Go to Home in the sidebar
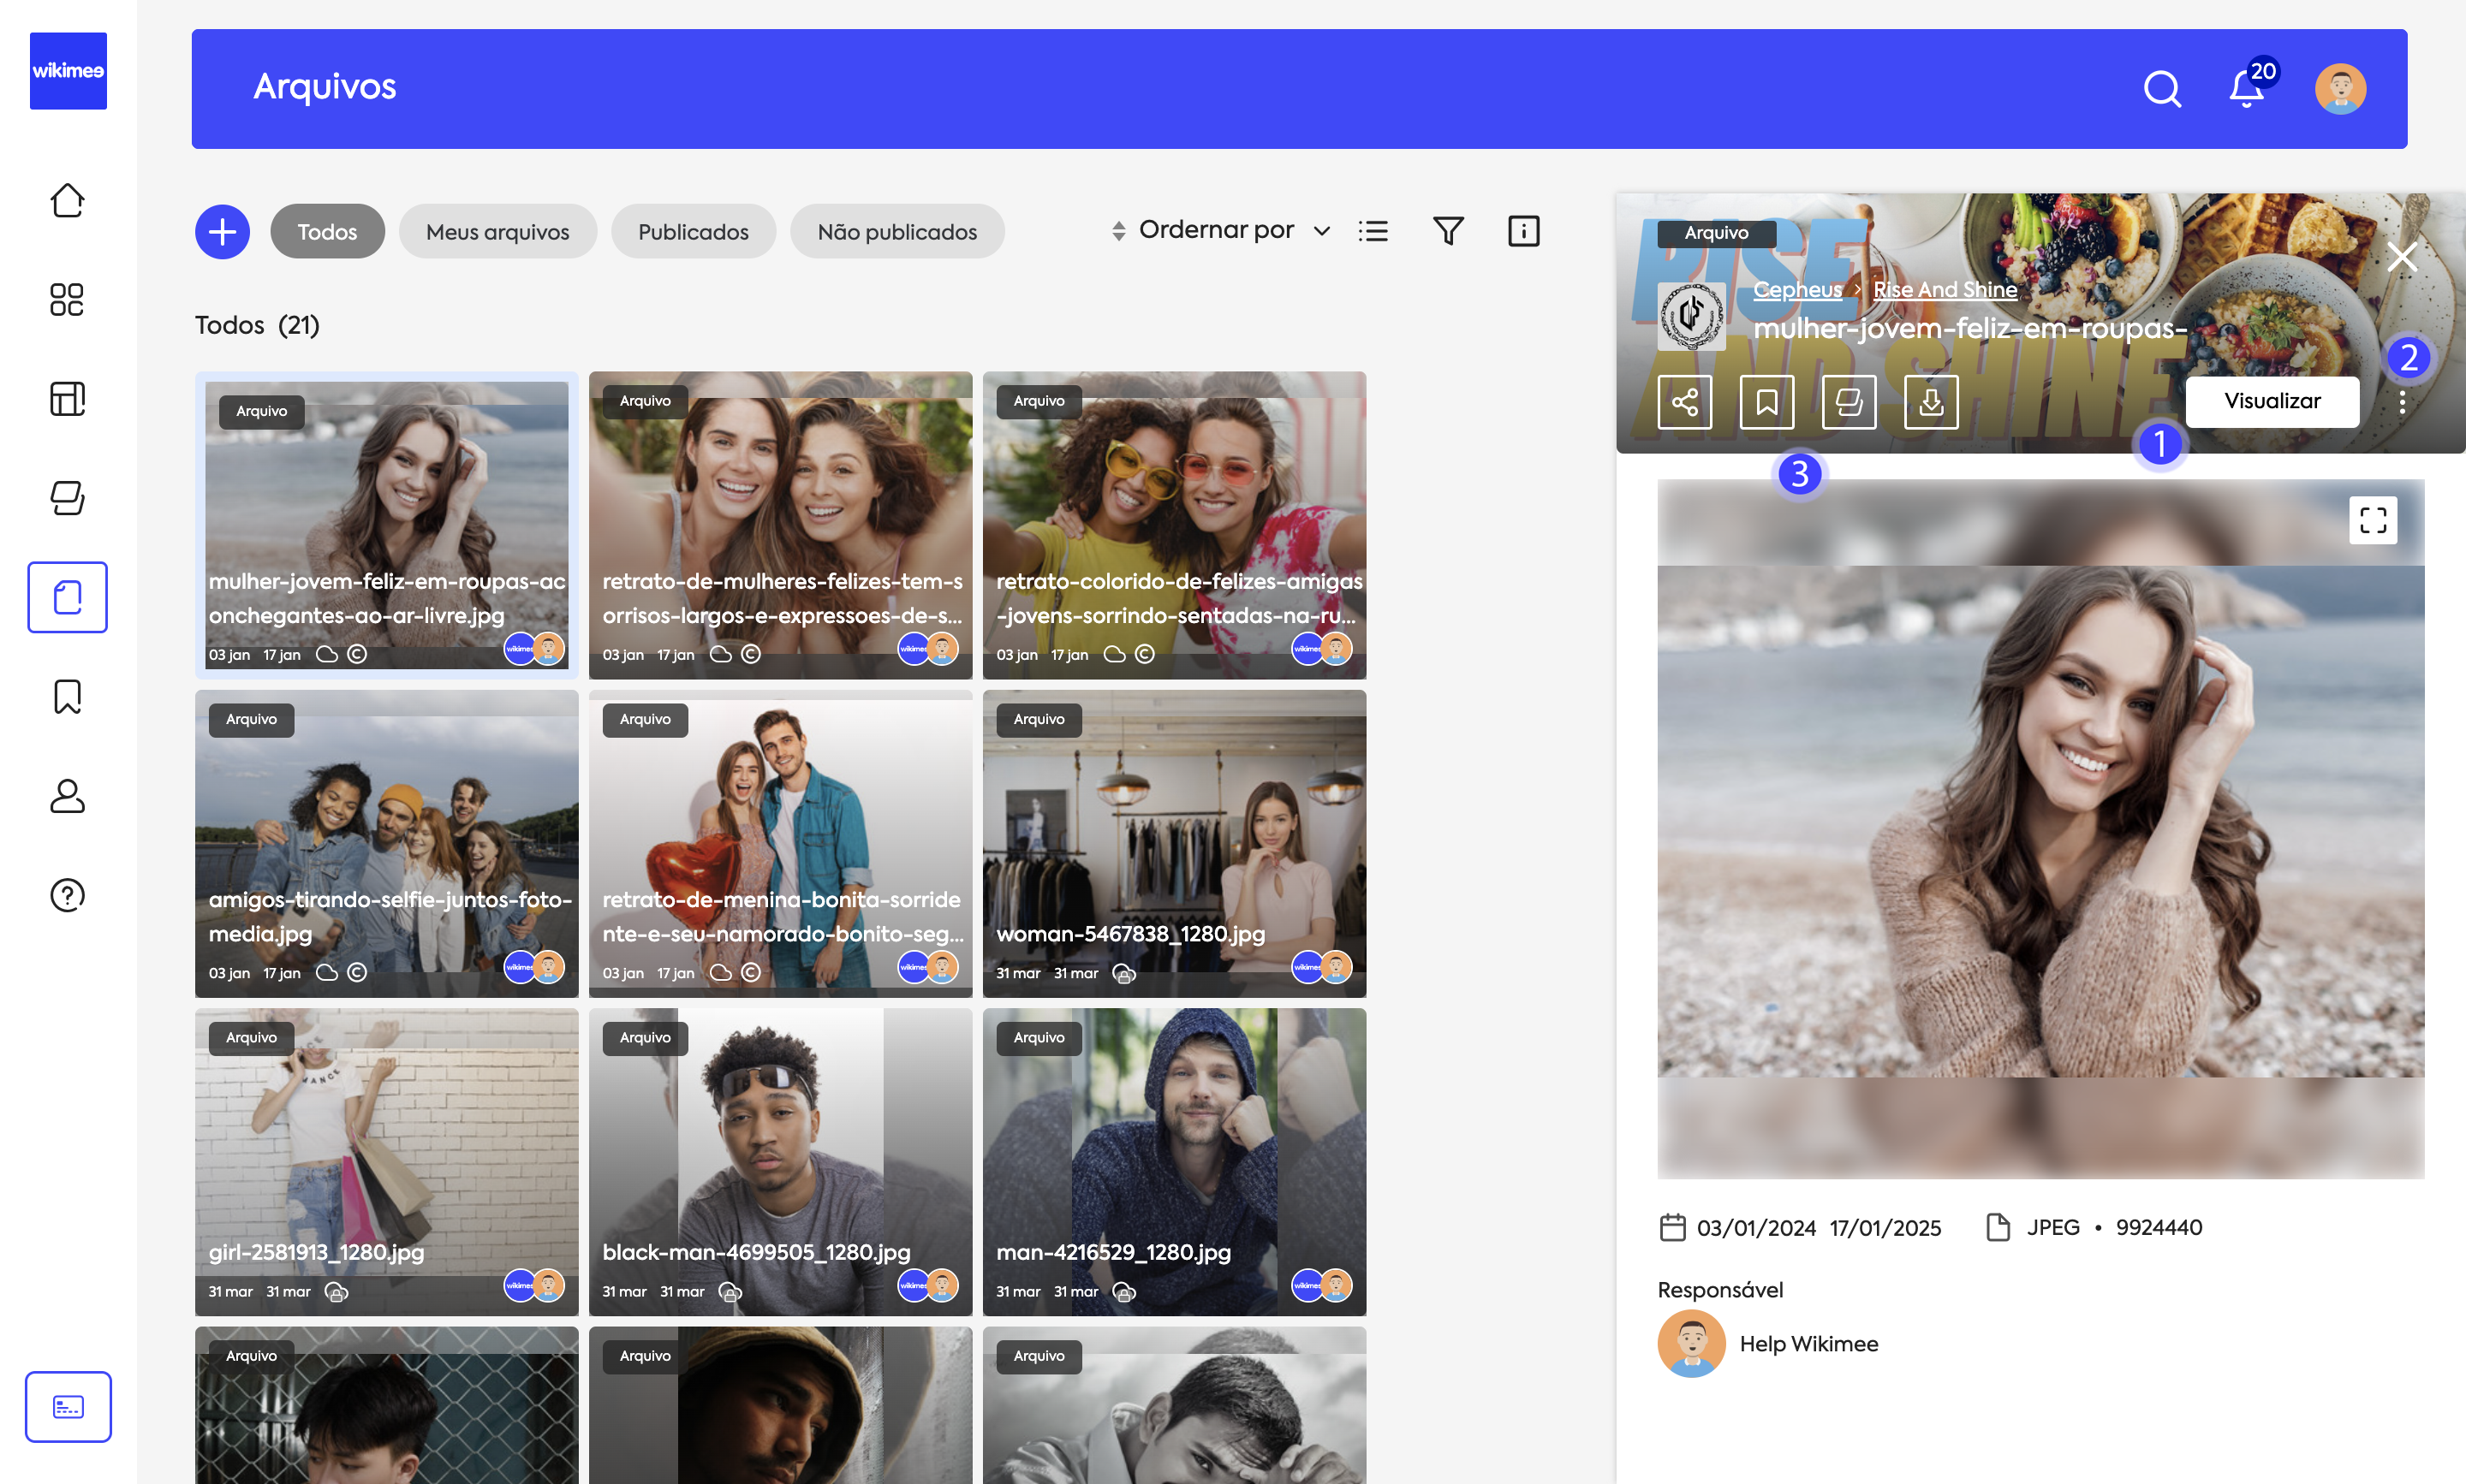 click(67, 200)
